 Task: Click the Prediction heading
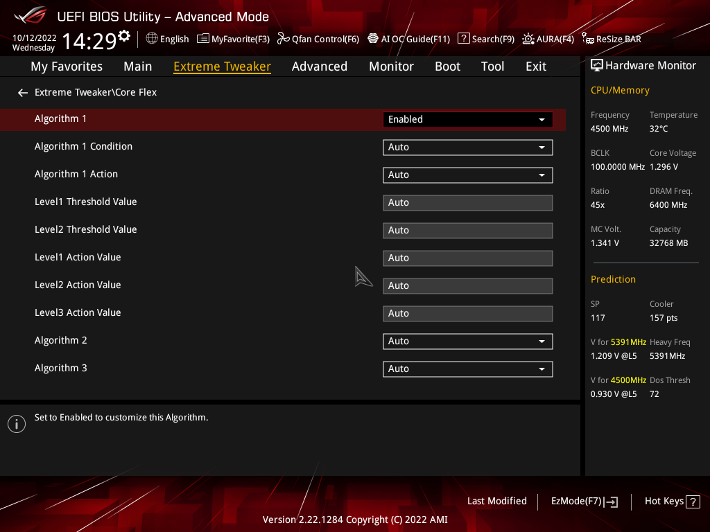[x=613, y=279]
